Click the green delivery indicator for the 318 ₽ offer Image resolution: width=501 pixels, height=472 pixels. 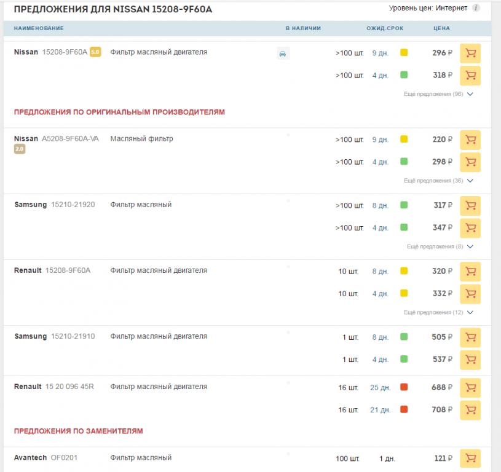(x=404, y=75)
